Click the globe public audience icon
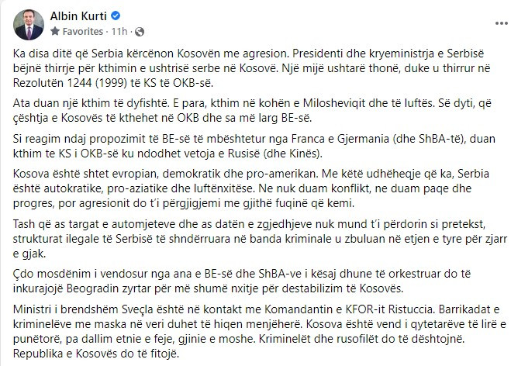 point(140,32)
